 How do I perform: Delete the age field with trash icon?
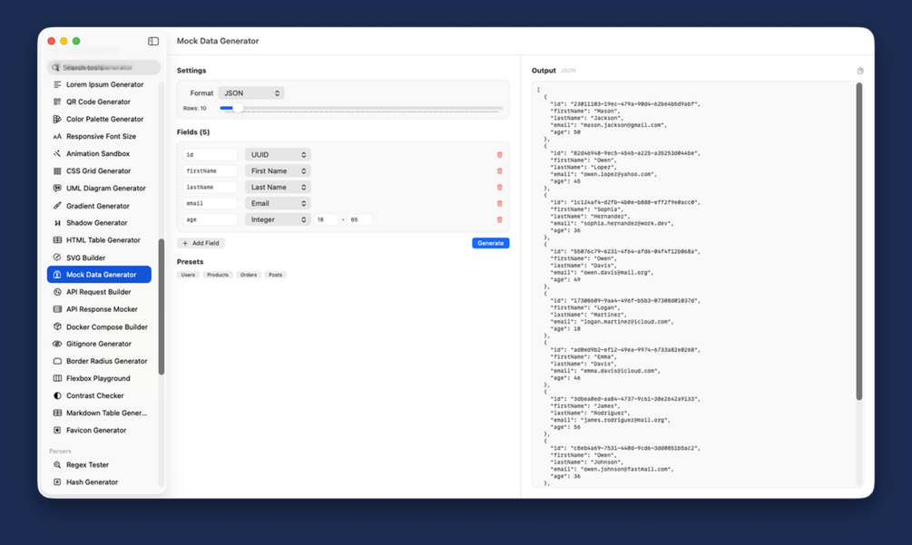coord(499,219)
